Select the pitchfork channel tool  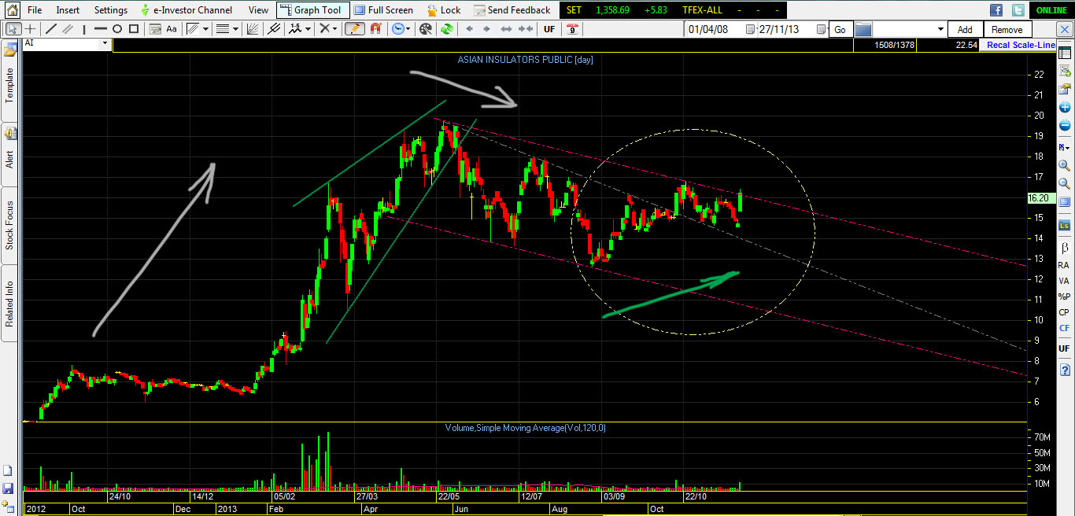pyautogui.click(x=273, y=28)
